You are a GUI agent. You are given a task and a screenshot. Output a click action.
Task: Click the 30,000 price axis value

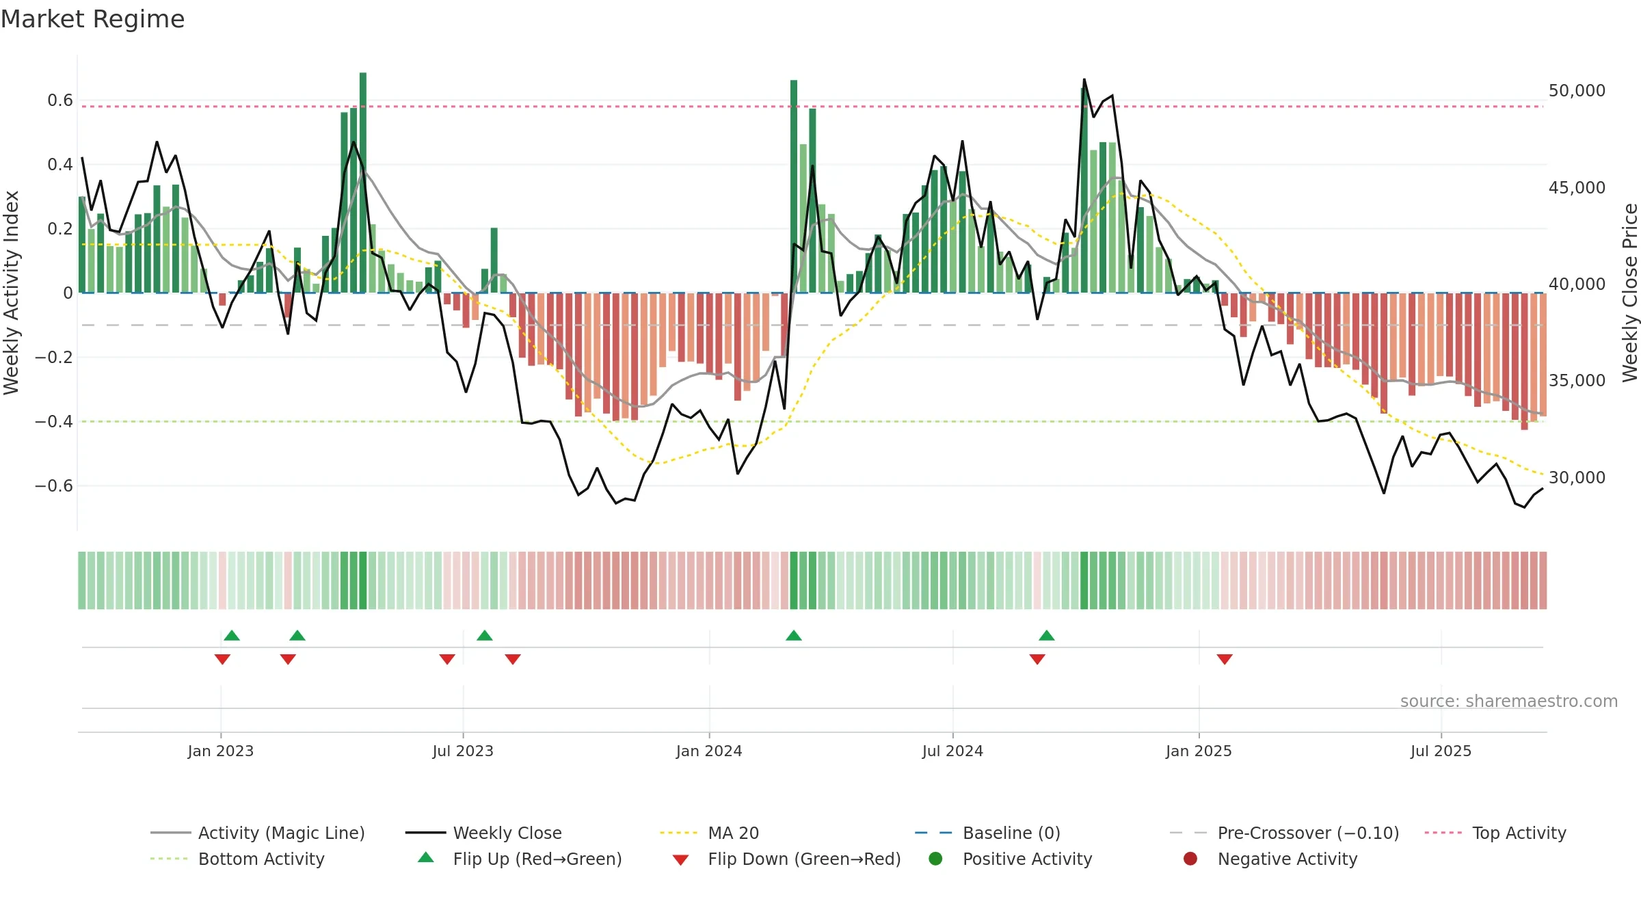click(1577, 478)
